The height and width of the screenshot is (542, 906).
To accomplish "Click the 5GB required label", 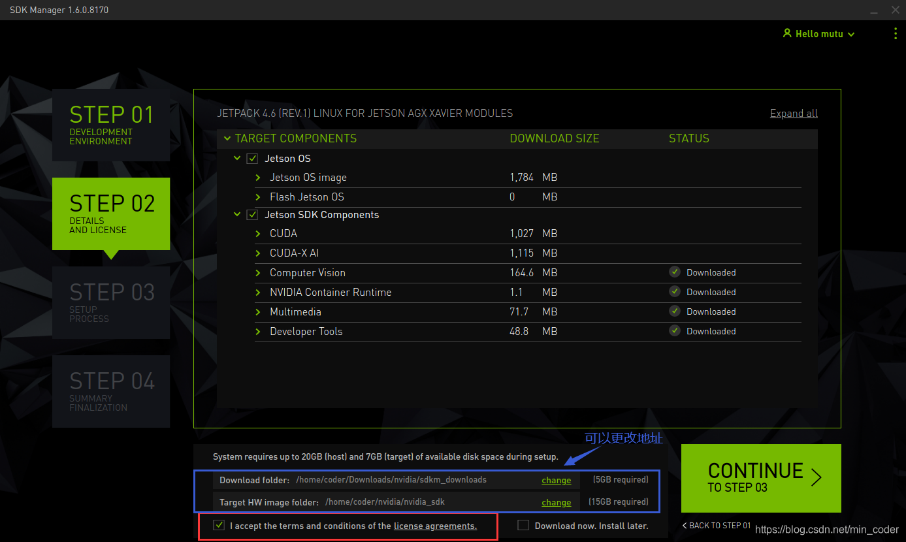I will pos(621,479).
